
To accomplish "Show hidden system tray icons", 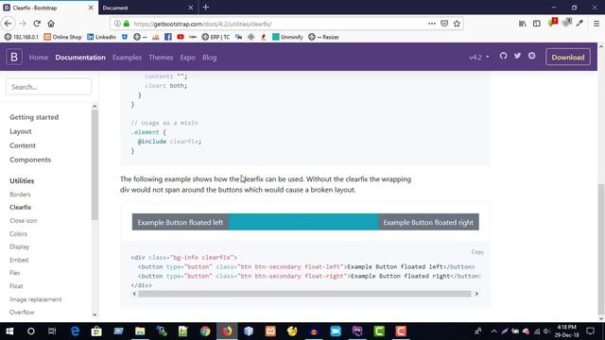I will point(493,331).
